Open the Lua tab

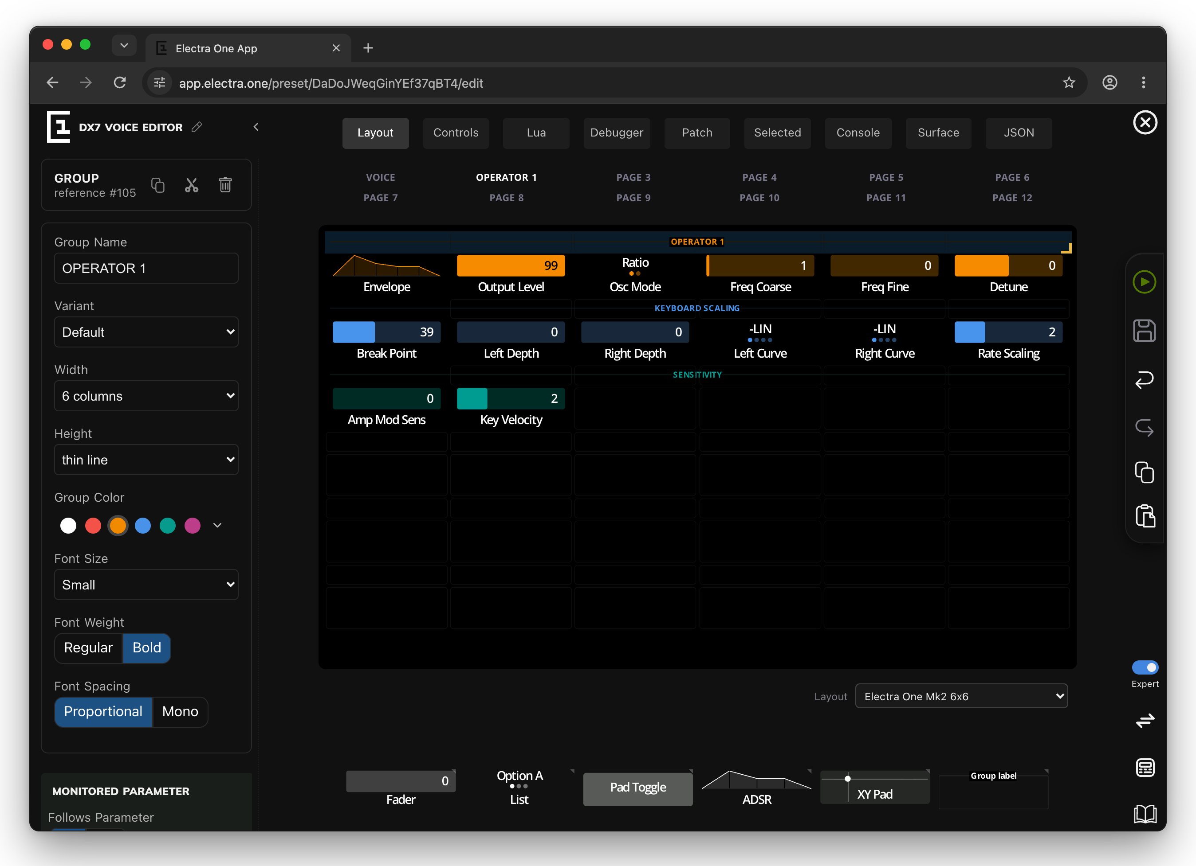coord(536,133)
